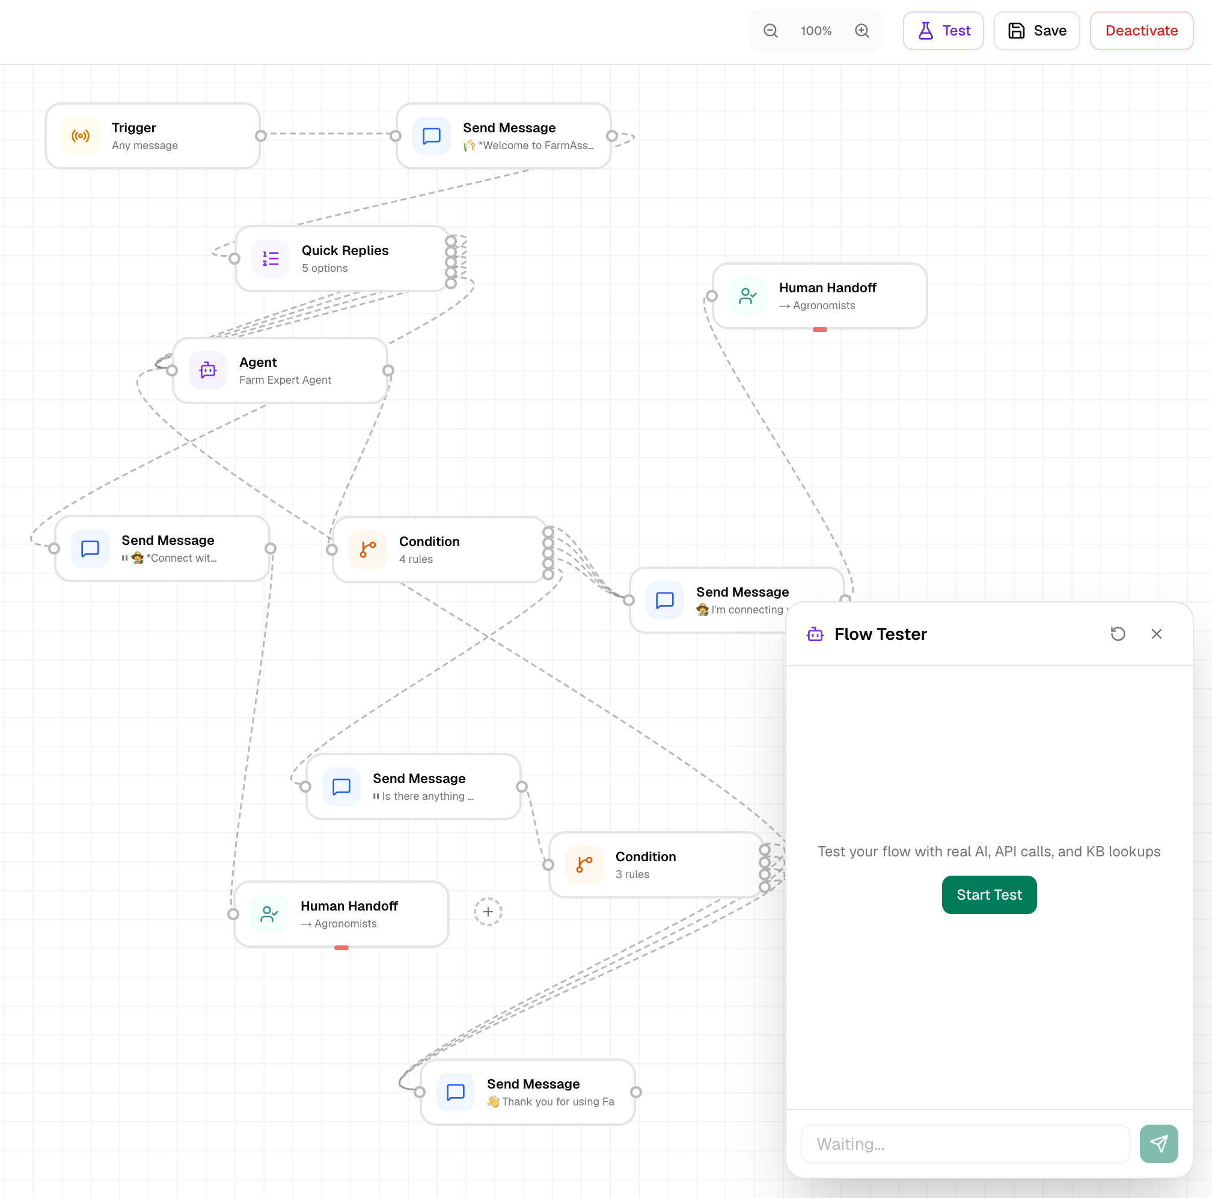Click the lower Human Handoff input port
The height and width of the screenshot is (1198, 1212).
(x=233, y=914)
